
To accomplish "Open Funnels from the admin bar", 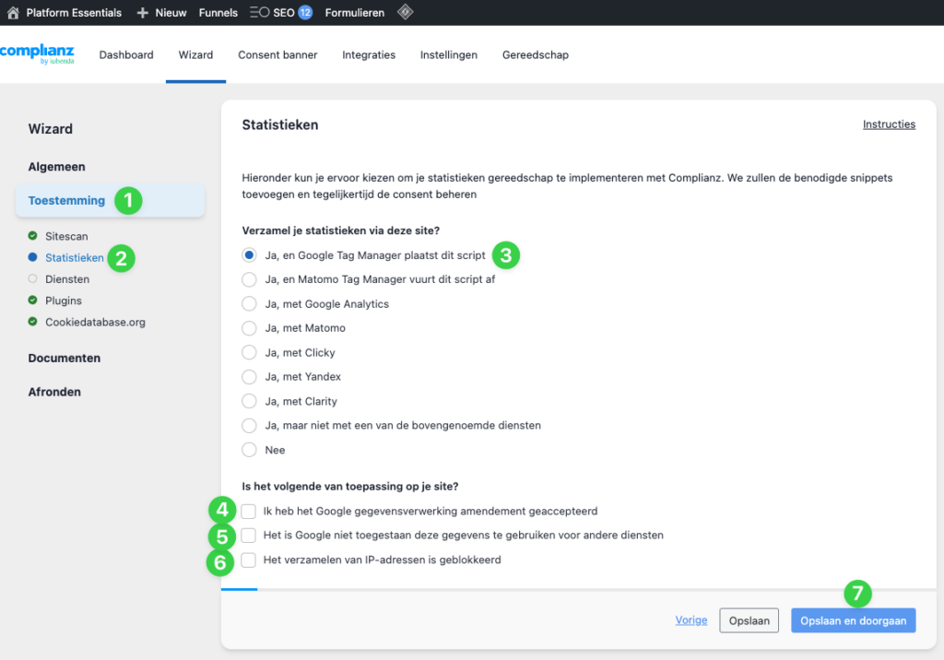I will coord(218,12).
